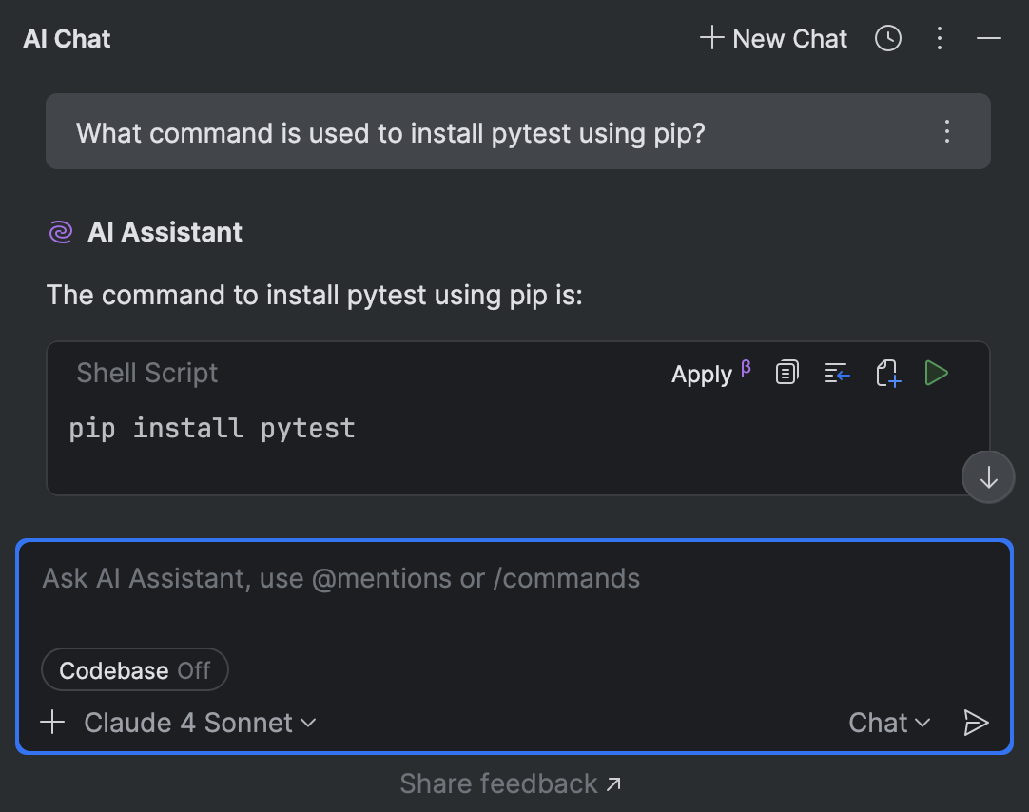Send the chat message

[x=976, y=723]
